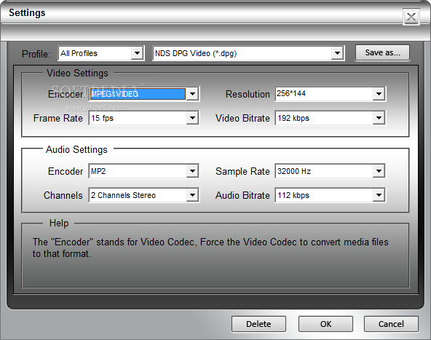Click the MP2 audio encoder value
Image resolution: width=431 pixels, height=340 pixels.
point(138,171)
